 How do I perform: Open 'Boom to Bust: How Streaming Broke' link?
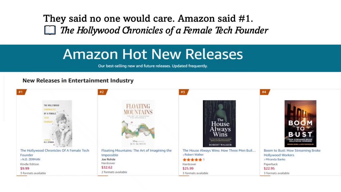(292, 153)
